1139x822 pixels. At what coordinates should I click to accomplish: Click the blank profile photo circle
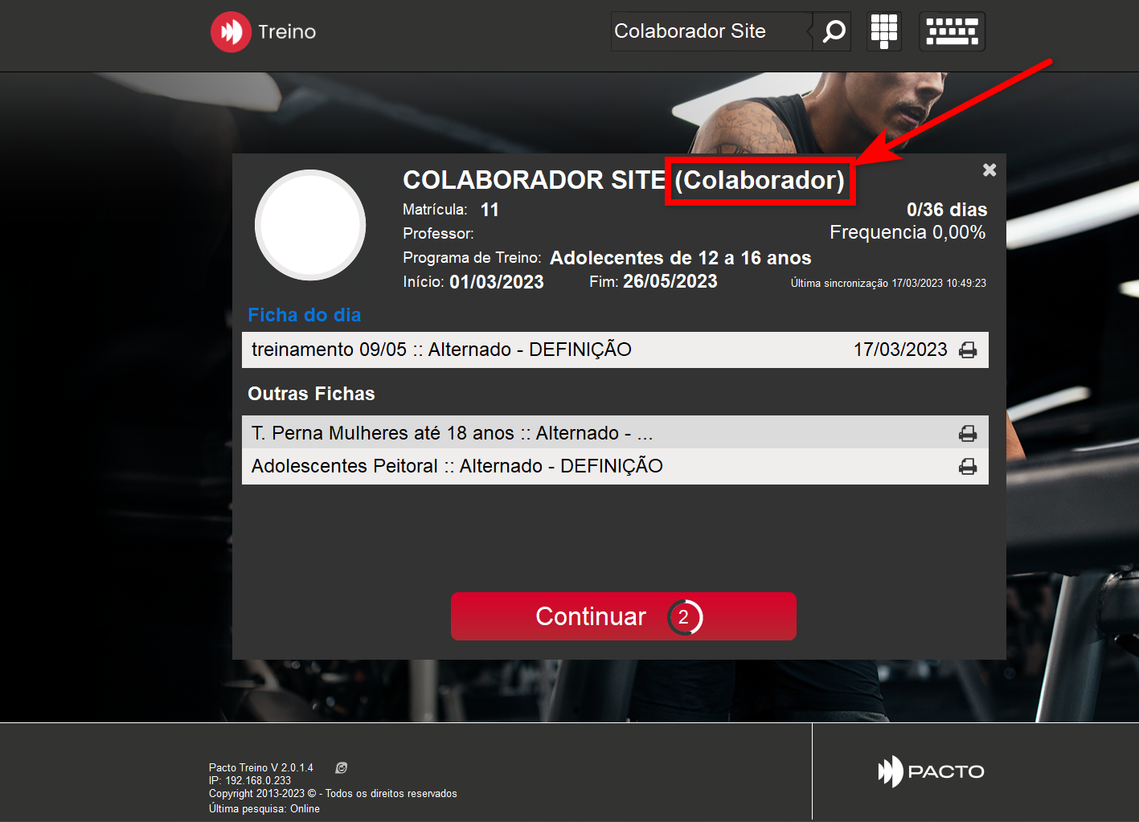click(310, 225)
